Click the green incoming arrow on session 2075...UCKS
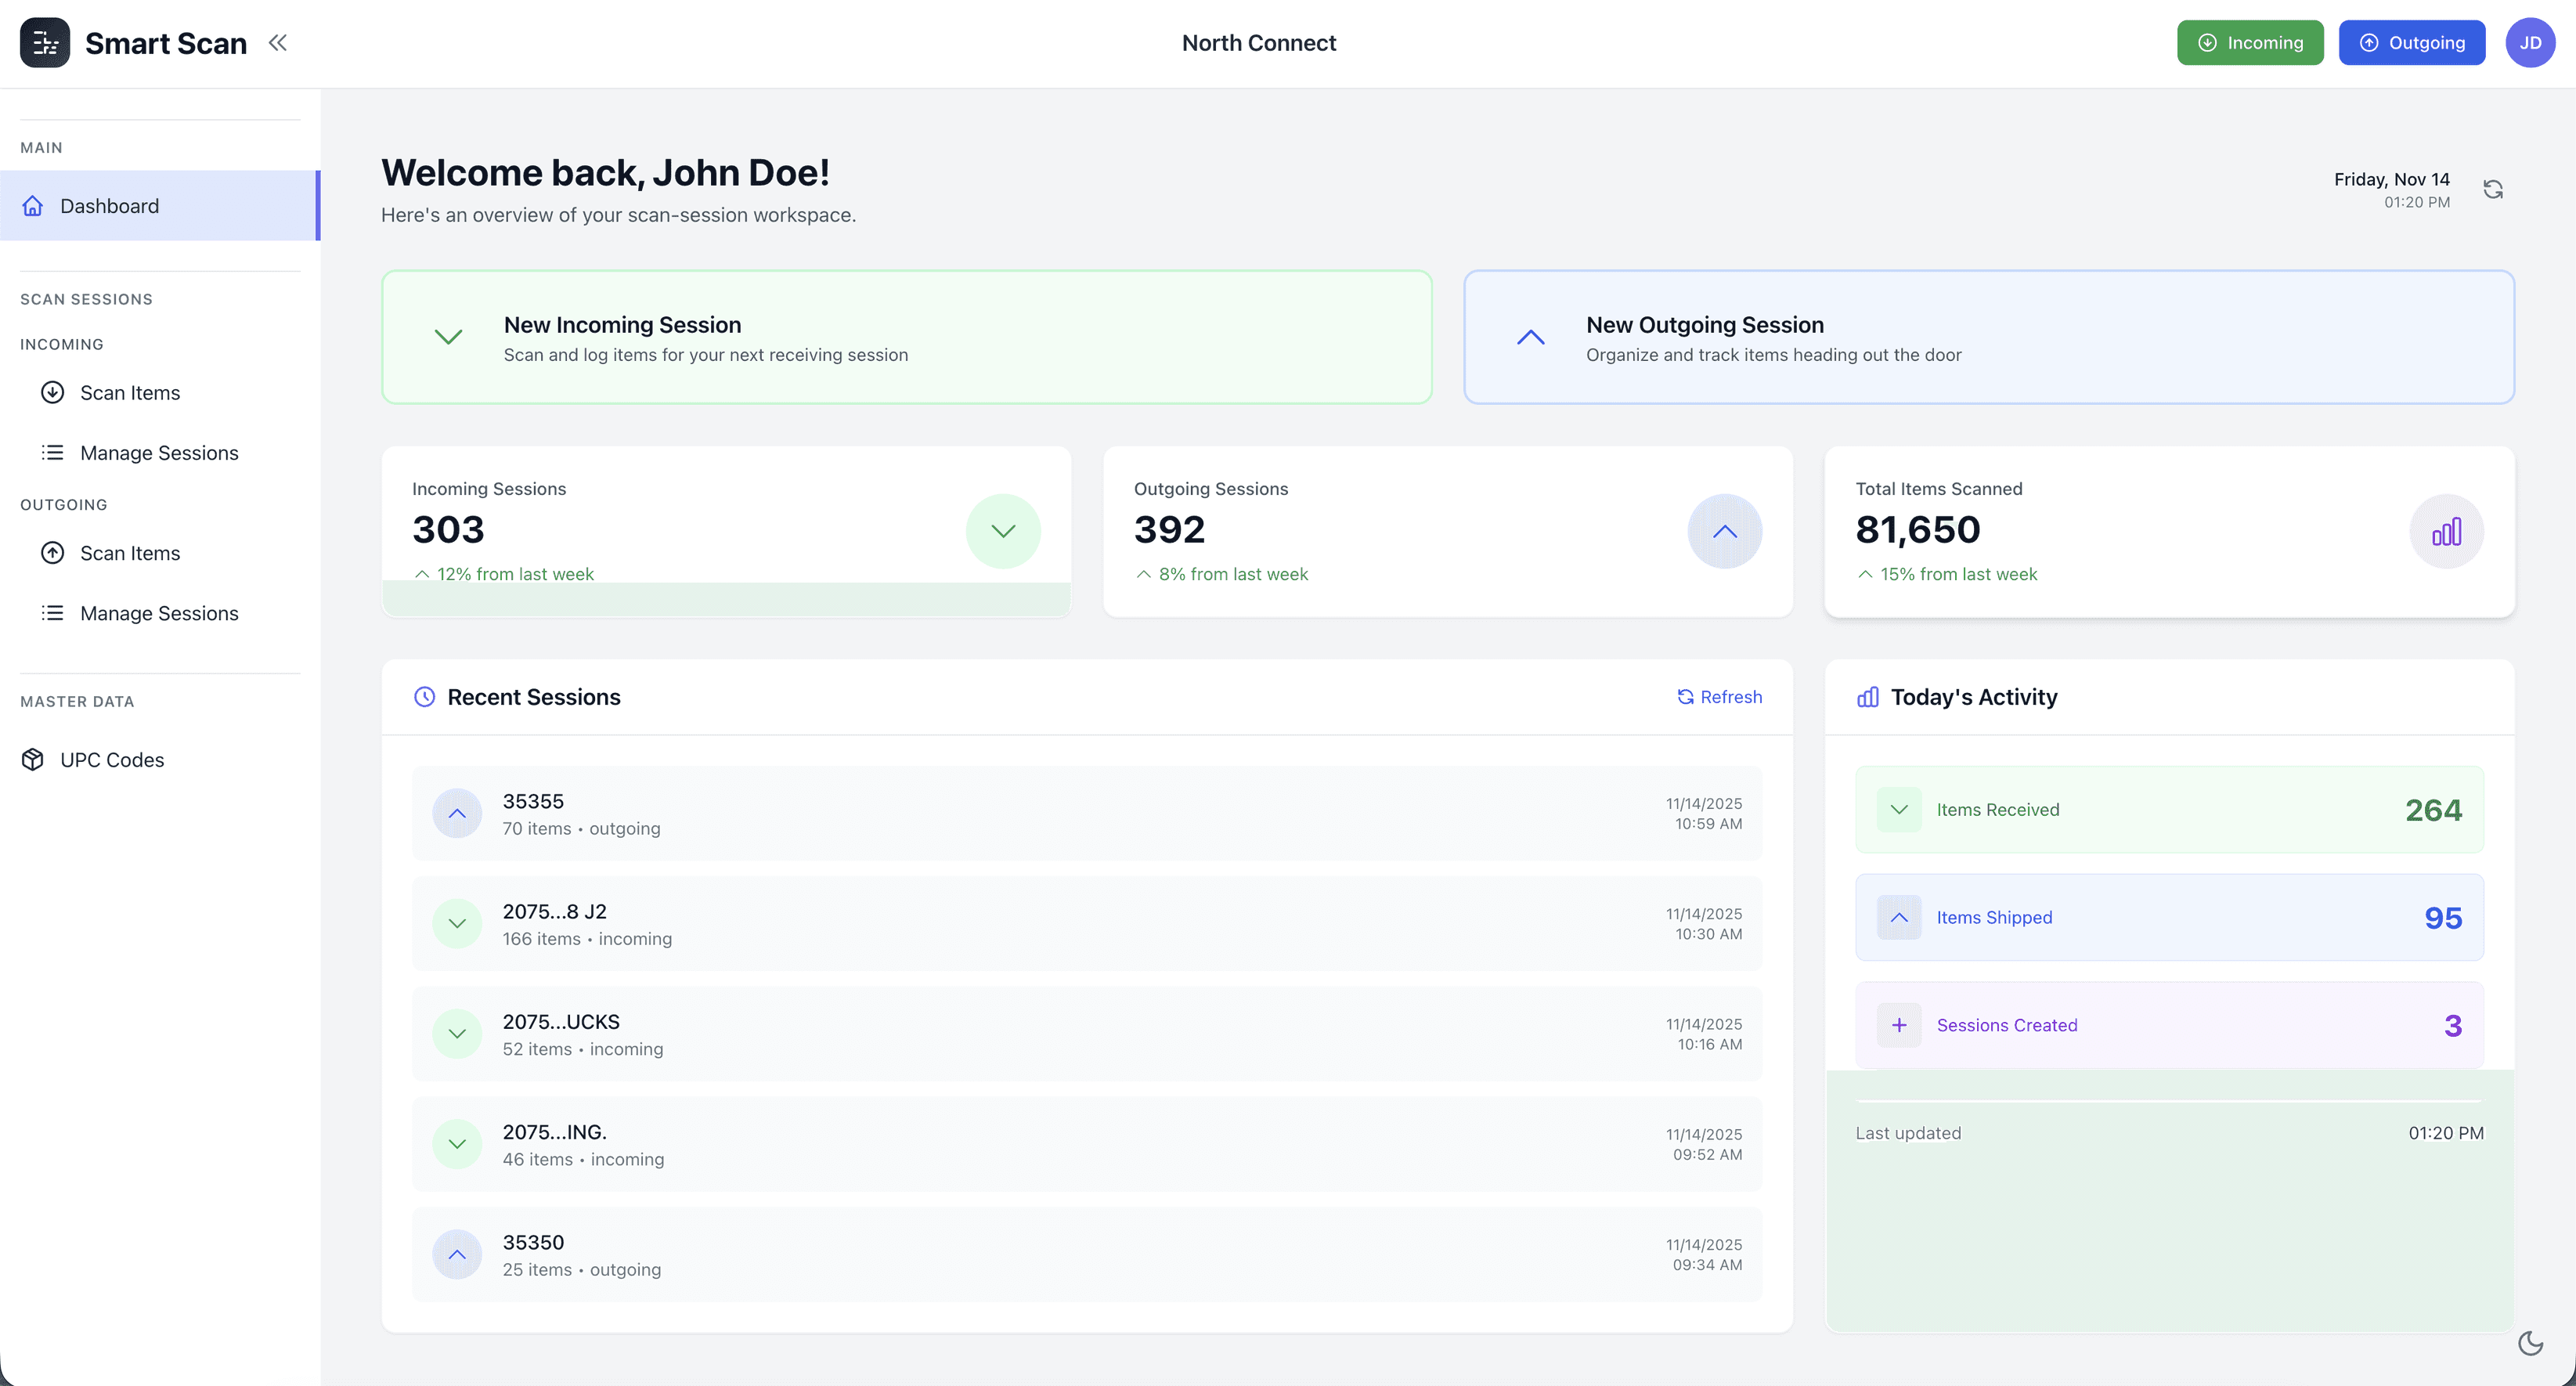The height and width of the screenshot is (1386, 2576). pos(458,1034)
